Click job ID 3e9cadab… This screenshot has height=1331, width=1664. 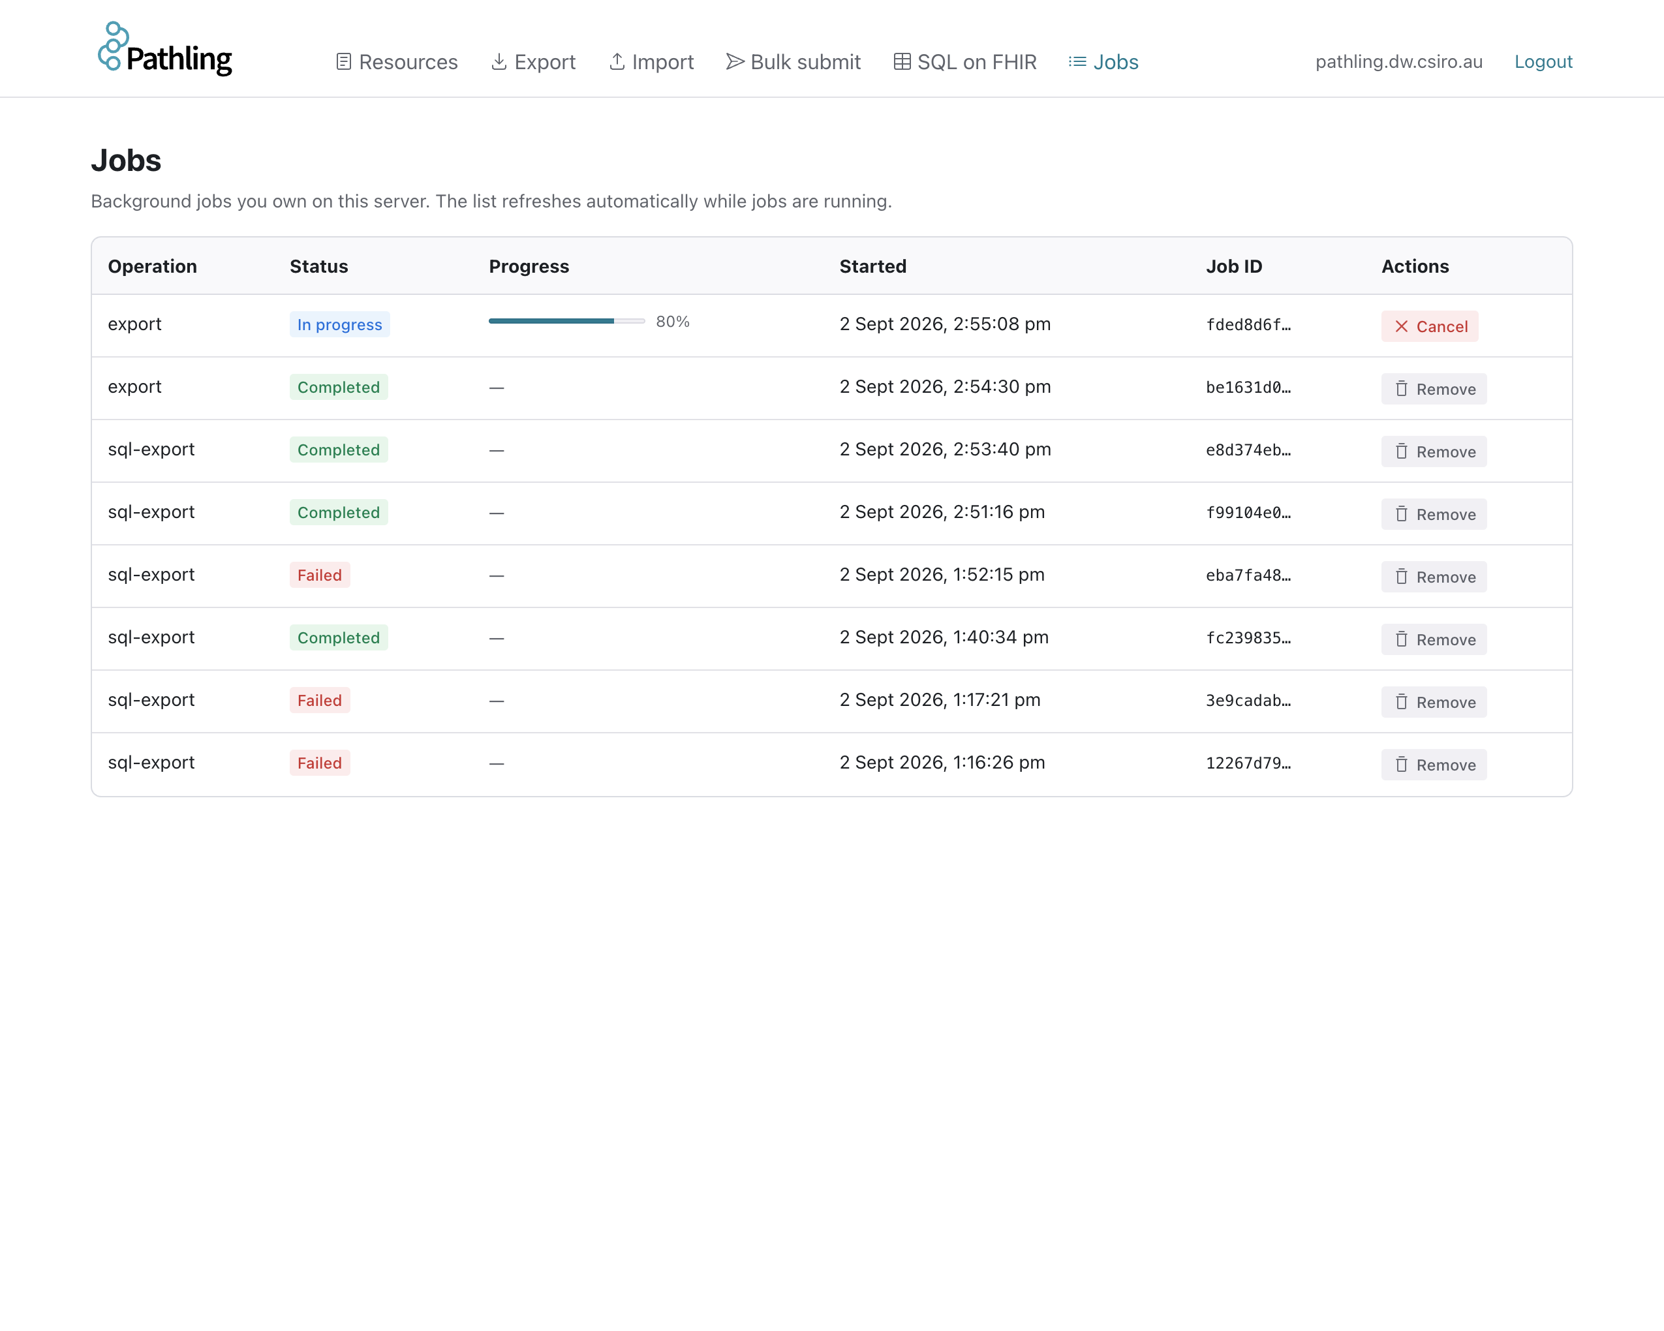1248,701
